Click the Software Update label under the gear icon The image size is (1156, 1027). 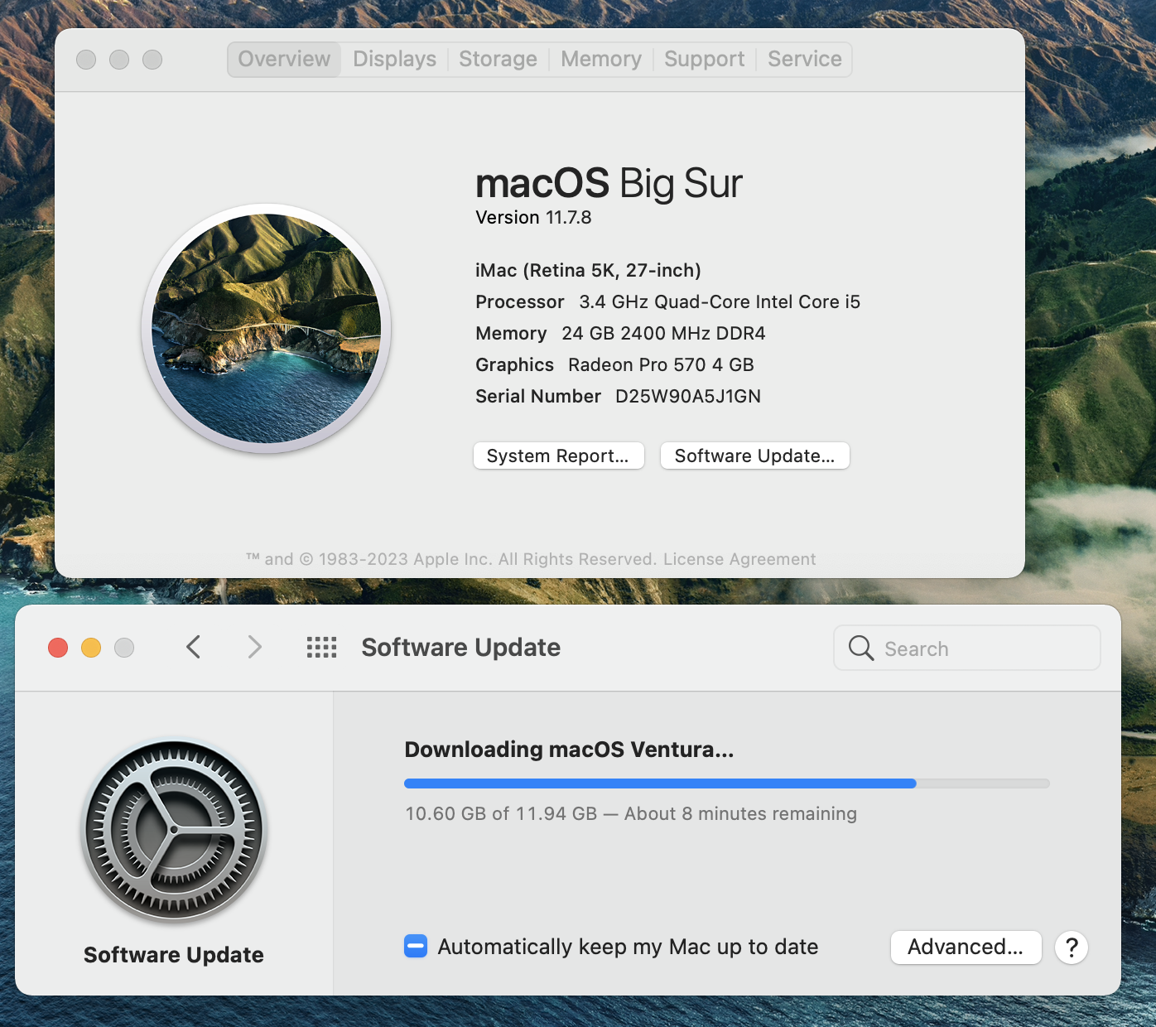click(x=174, y=955)
